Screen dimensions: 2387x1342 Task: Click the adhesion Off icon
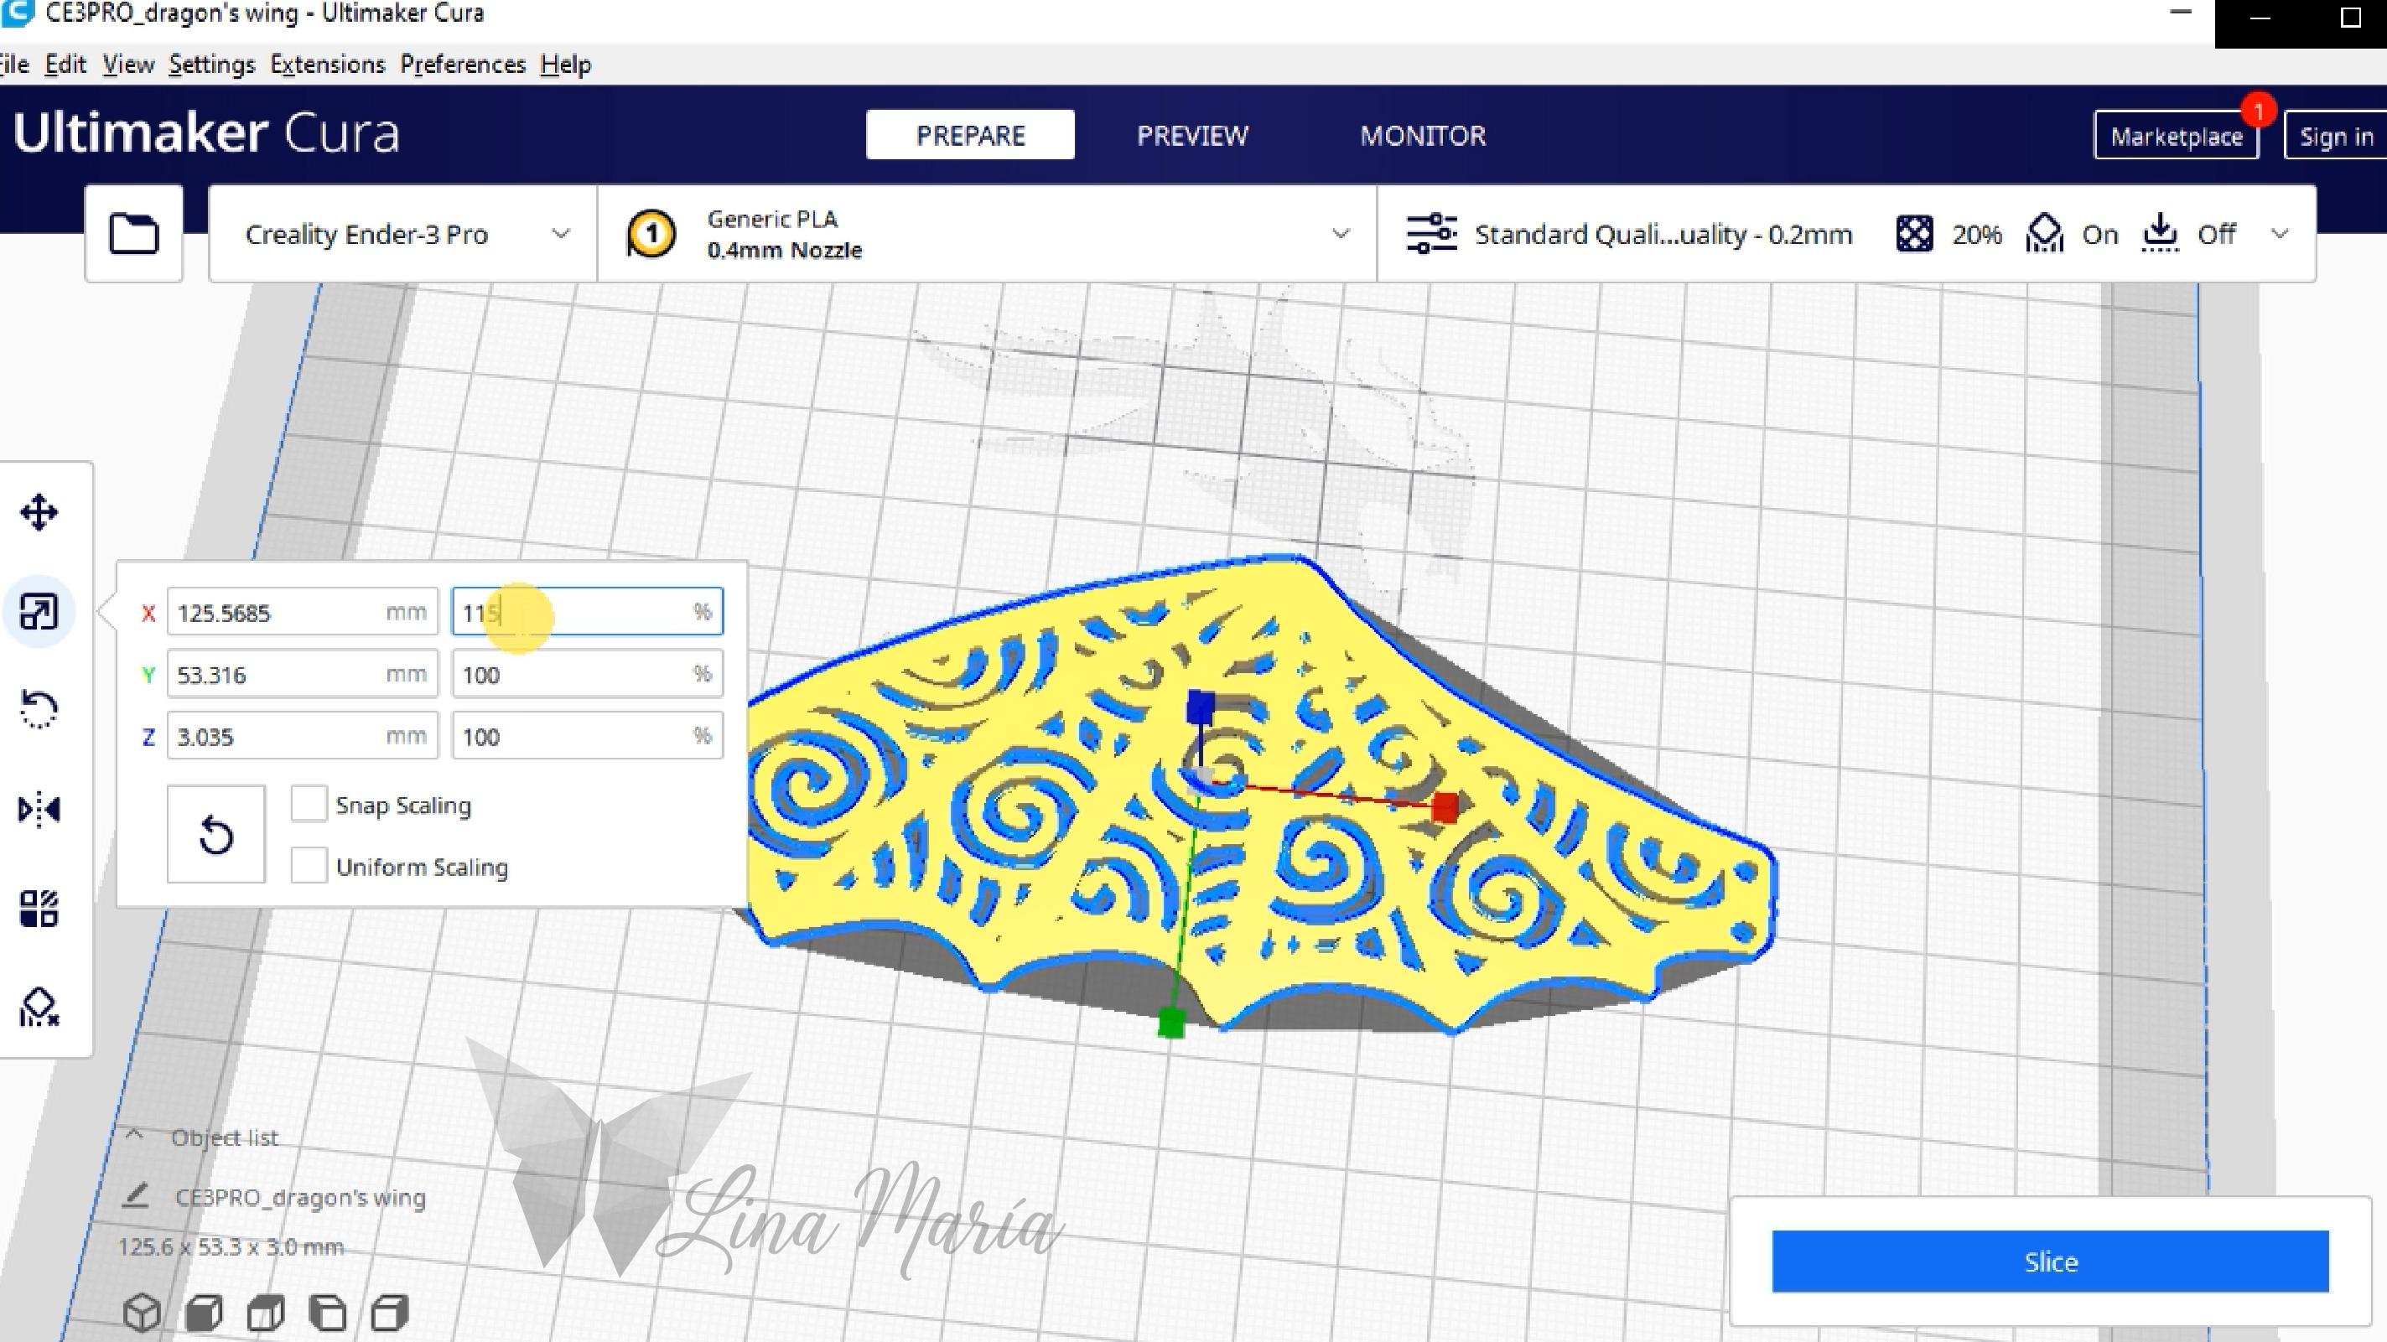click(x=2160, y=233)
